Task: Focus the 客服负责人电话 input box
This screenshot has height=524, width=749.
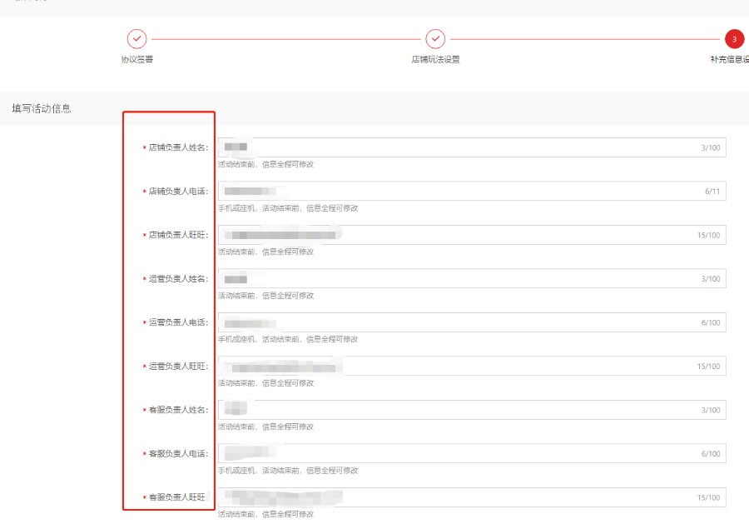Action: (471, 453)
